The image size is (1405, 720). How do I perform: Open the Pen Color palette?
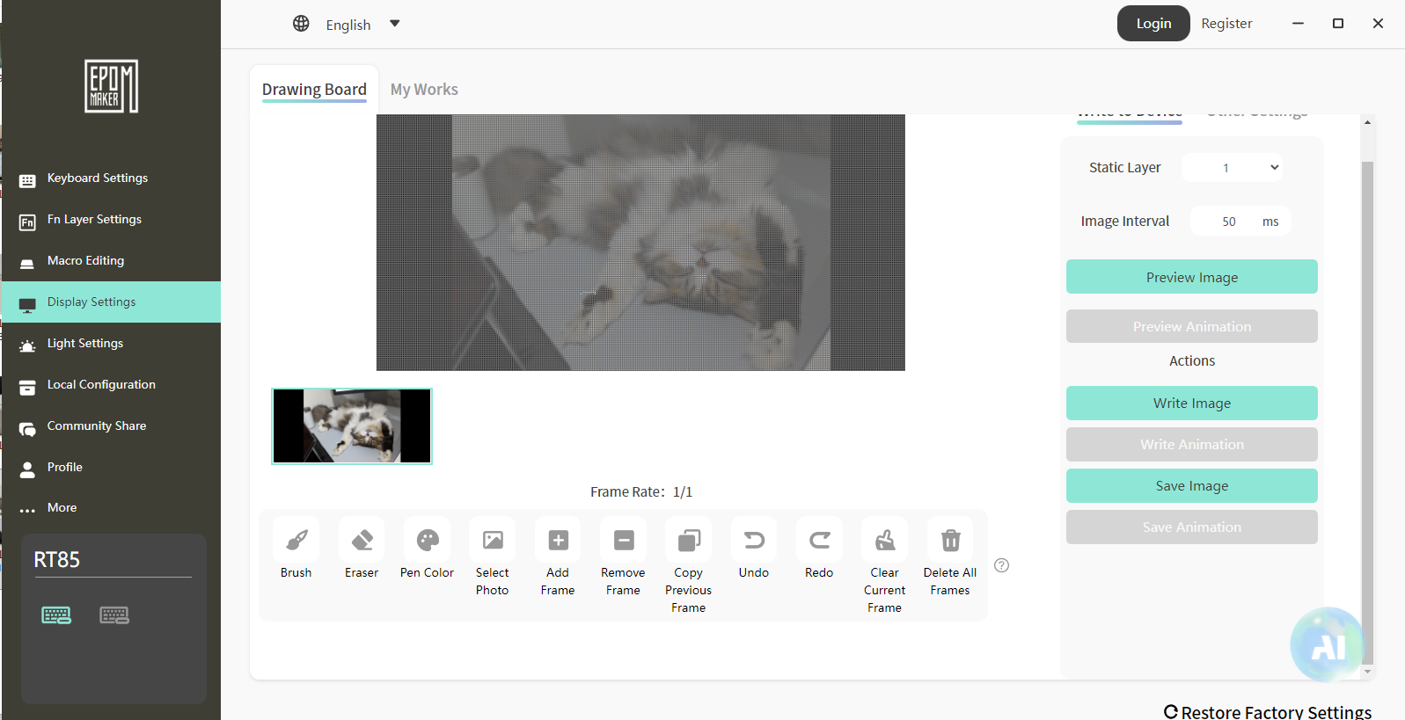(x=428, y=540)
